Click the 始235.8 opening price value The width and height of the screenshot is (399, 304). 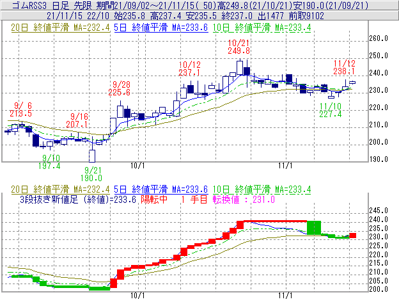[130, 16]
